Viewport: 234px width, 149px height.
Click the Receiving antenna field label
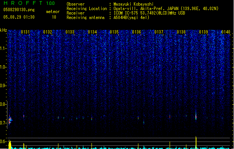click(86, 18)
